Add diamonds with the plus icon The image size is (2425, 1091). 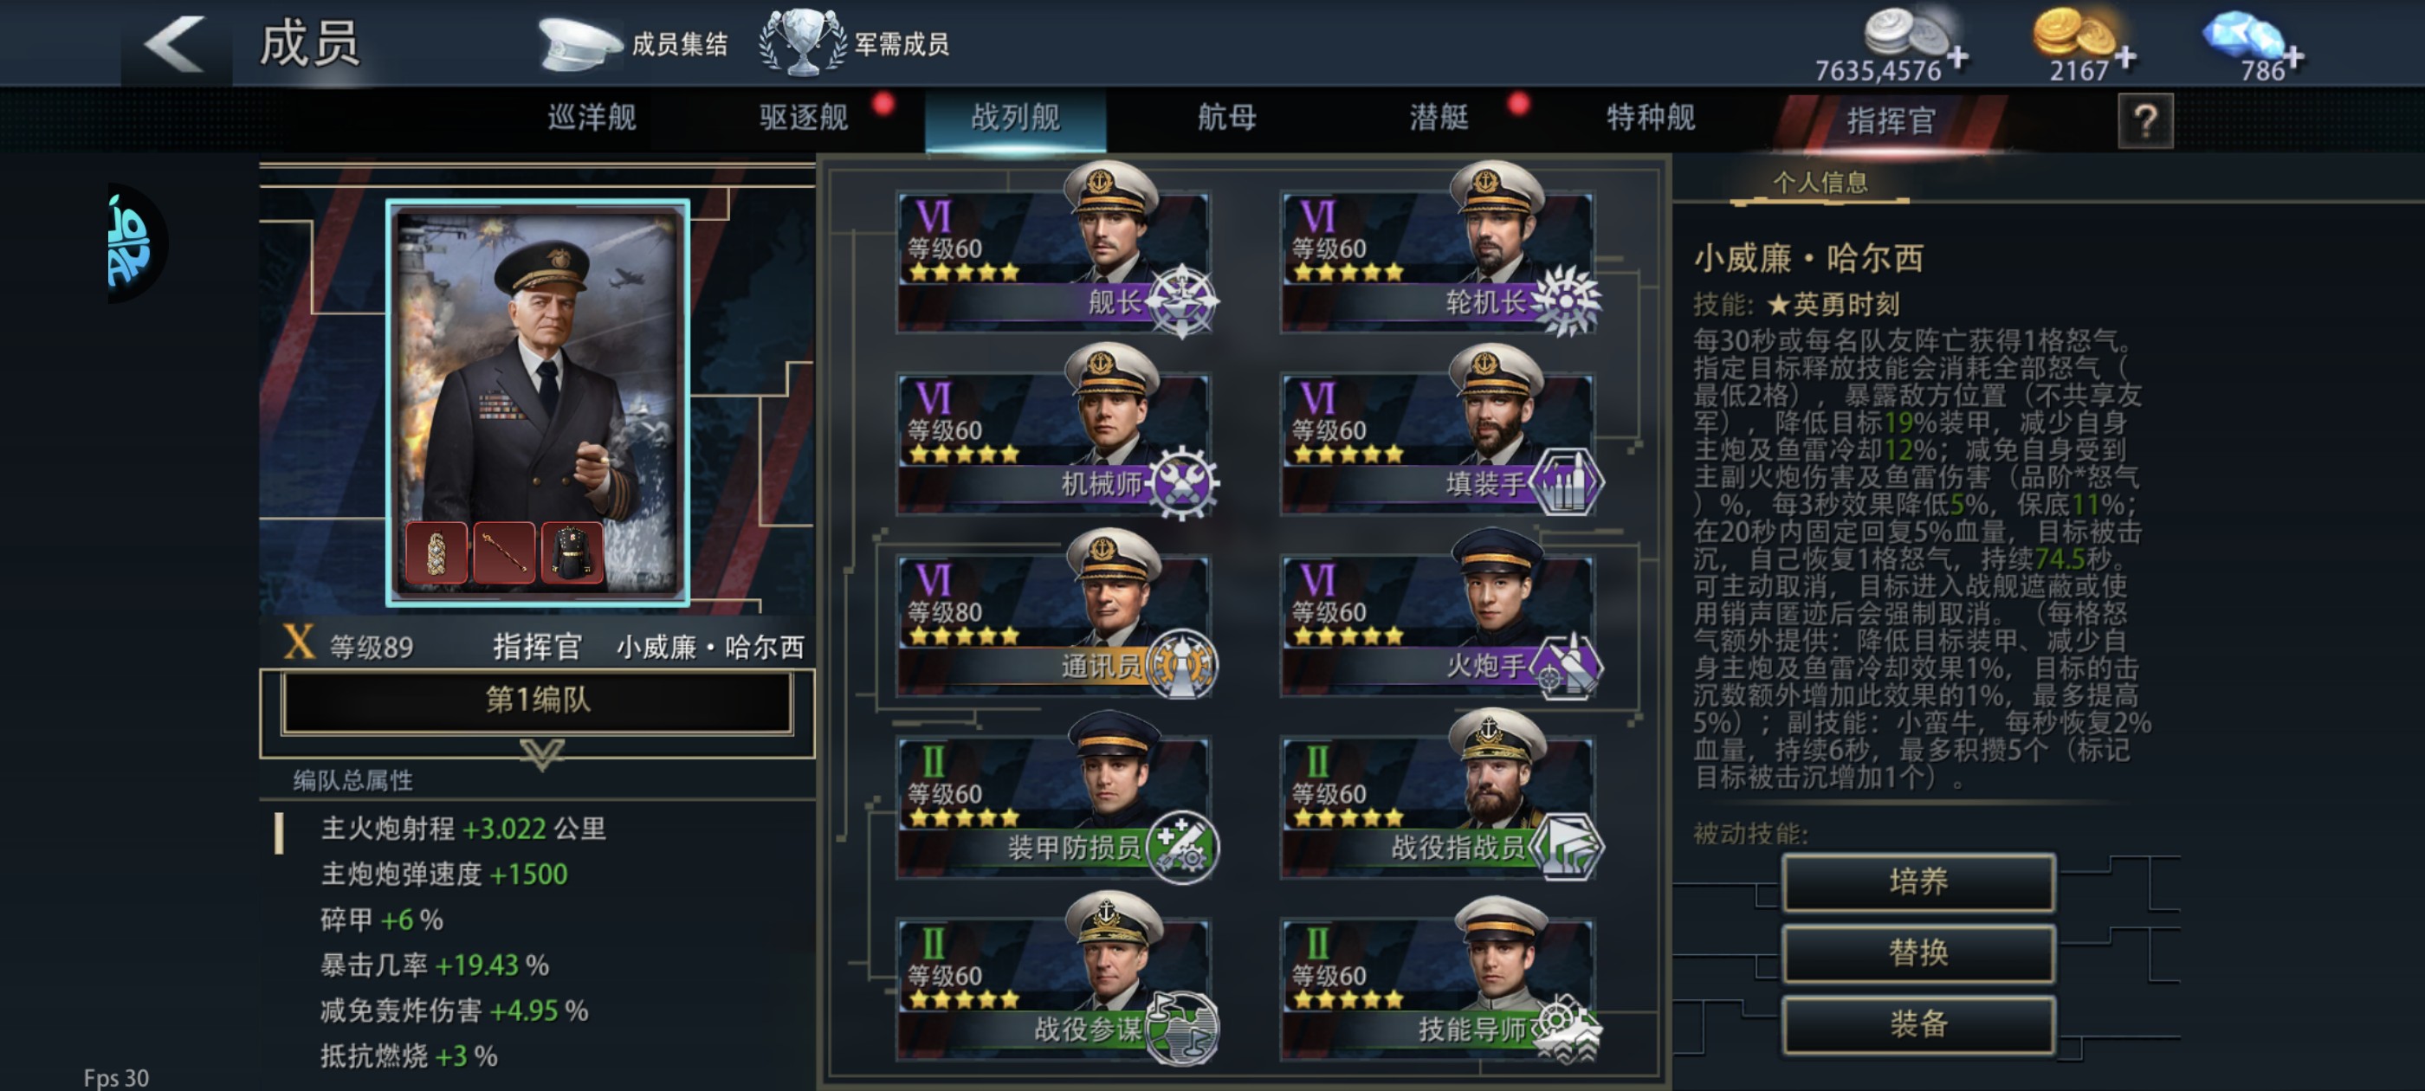pos(2293,57)
